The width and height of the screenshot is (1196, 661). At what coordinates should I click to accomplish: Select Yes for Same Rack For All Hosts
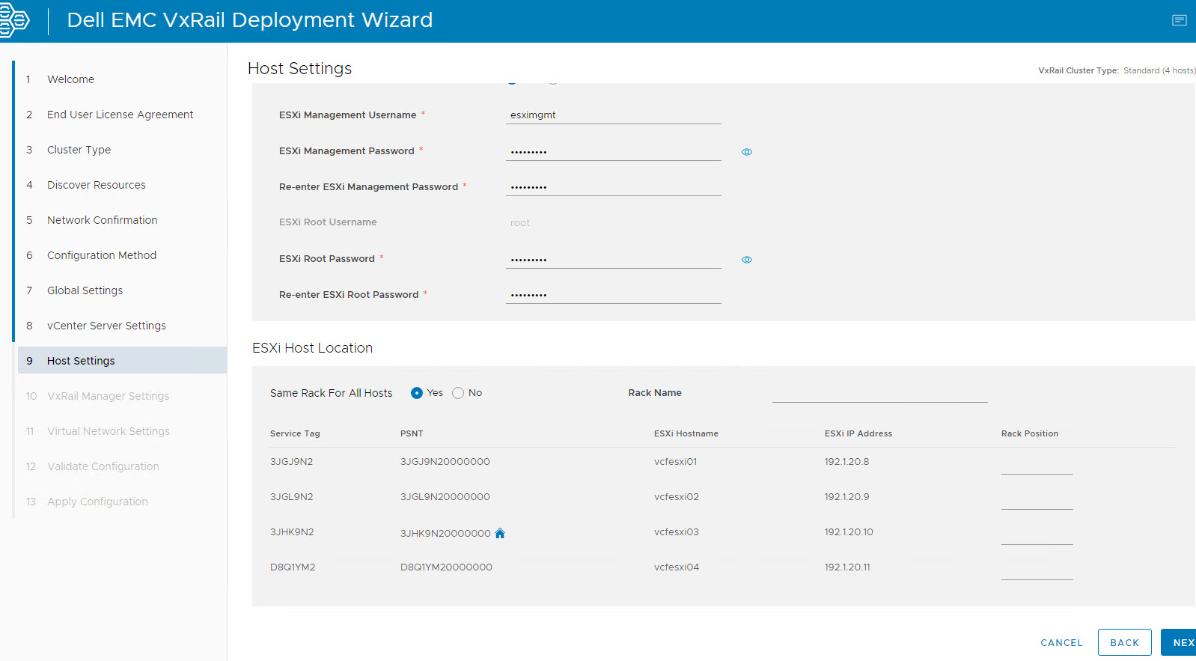[x=417, y=393]
